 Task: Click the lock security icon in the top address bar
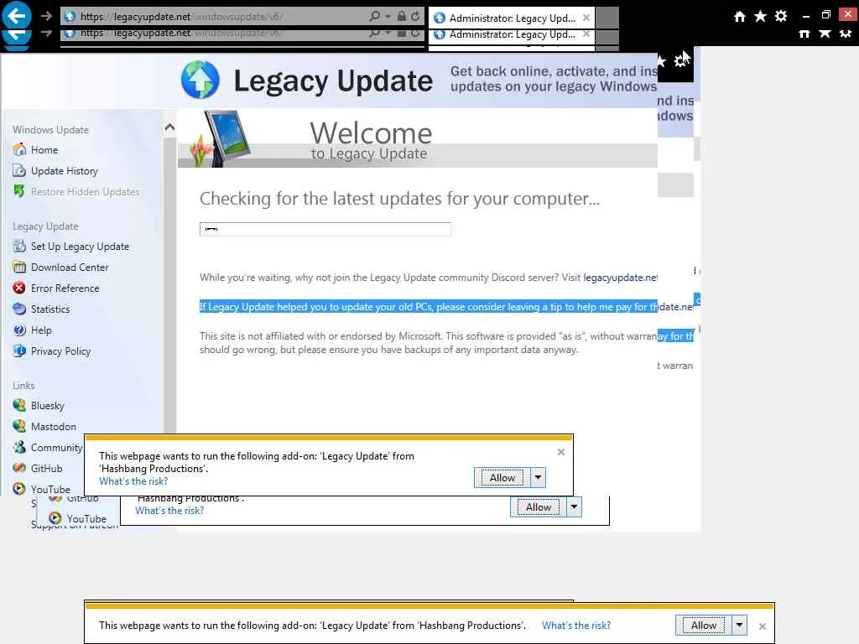402,17
